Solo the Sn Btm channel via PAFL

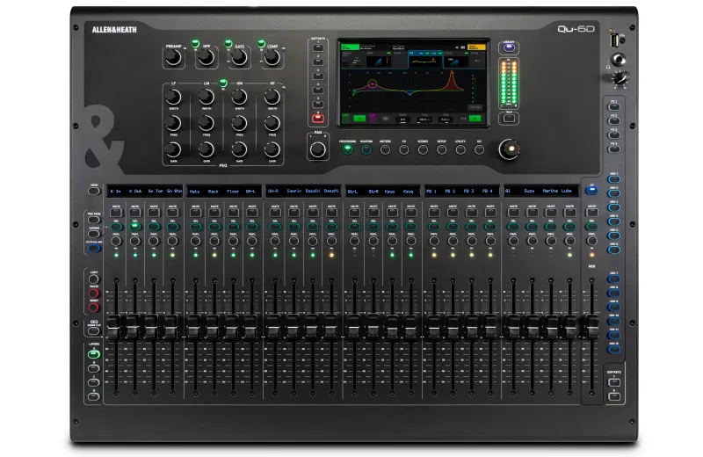[172, 242]
